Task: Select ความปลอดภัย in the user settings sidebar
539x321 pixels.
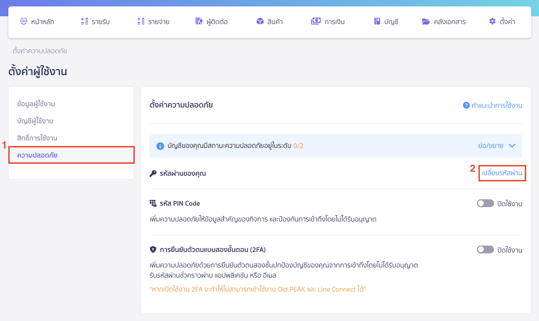Action: [38, 155]
